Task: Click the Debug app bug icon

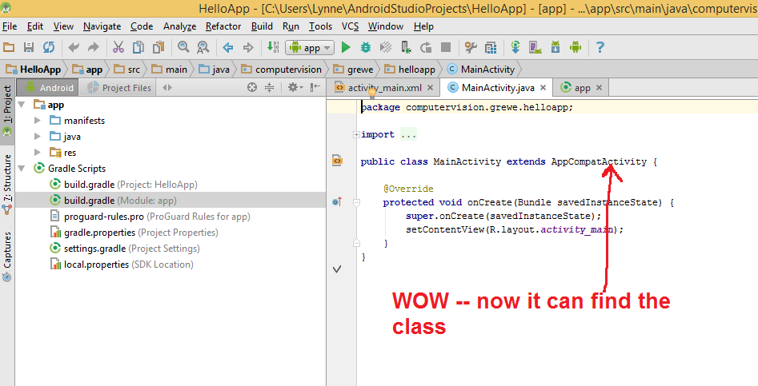Action: pyautogui.click(x=366, y=48)
